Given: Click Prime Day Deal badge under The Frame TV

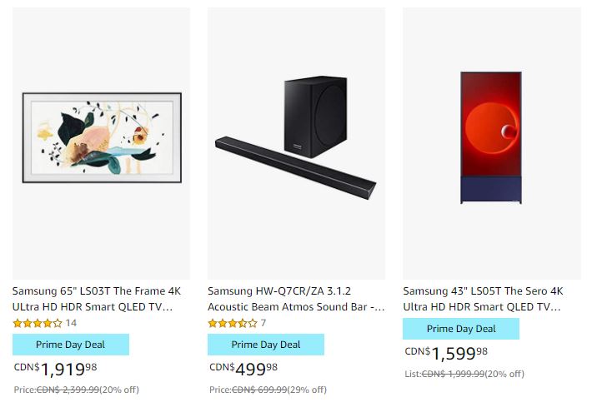Looking at the screenshot, I should [71, 345].
